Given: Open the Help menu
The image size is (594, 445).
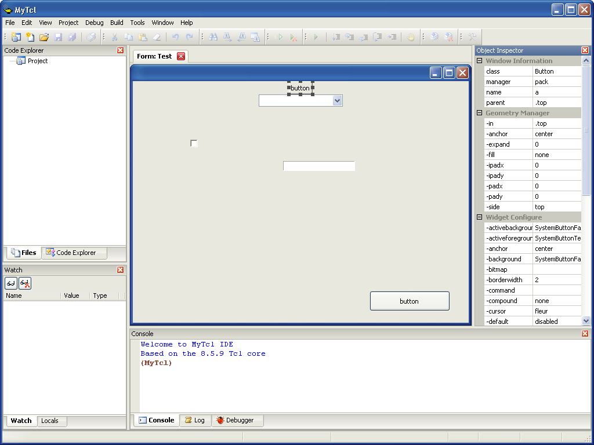Looking at the screenshot, I should [x=186, y=23].
